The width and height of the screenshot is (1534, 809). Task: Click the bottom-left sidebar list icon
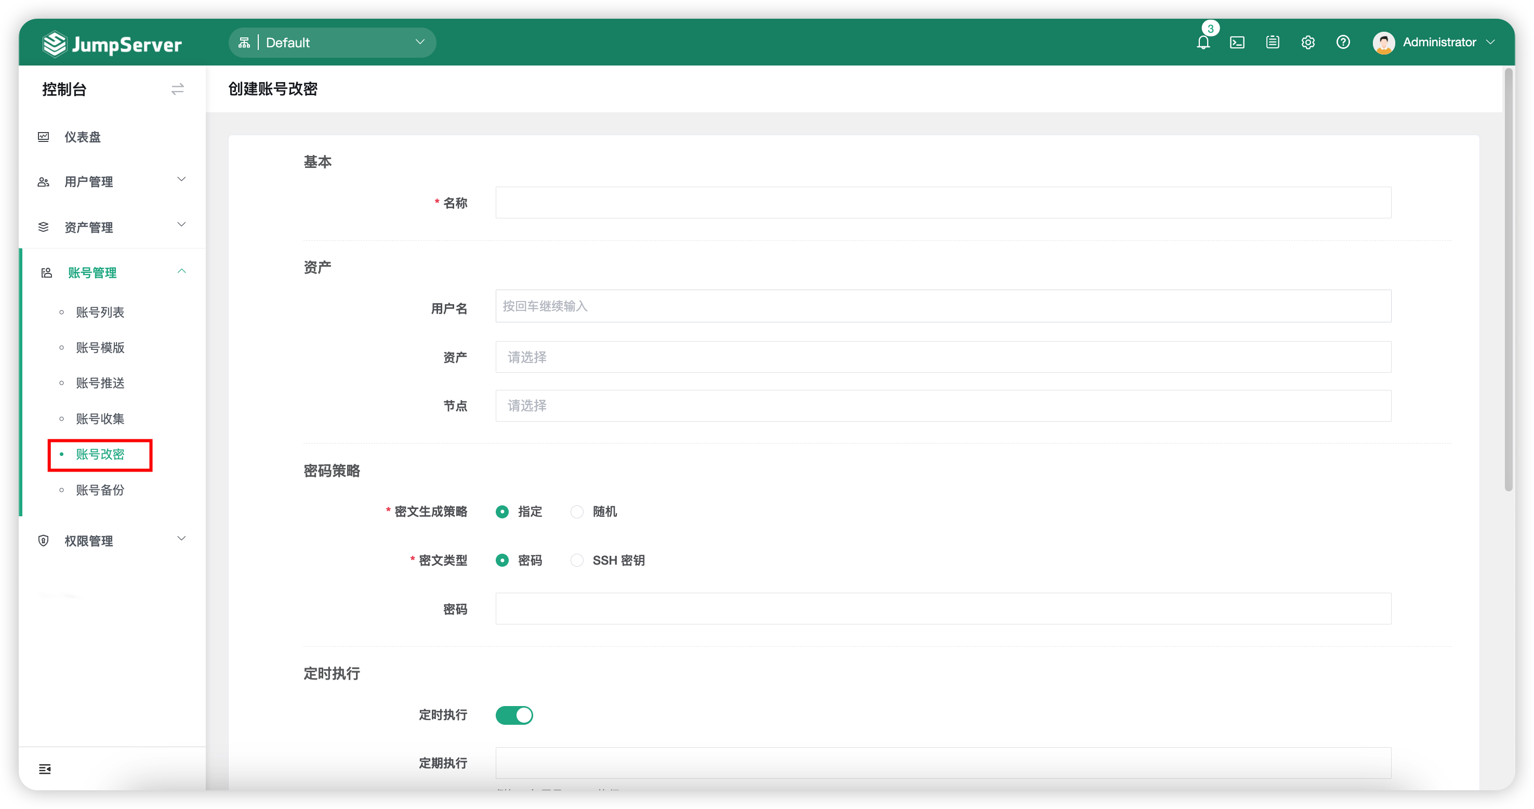pyautogui.click(x=45, y=768)
